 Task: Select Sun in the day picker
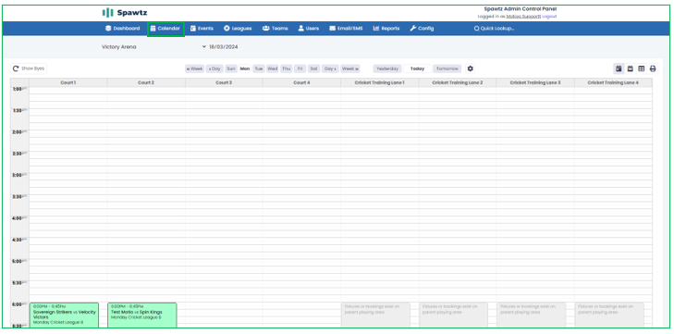(231, 68)
